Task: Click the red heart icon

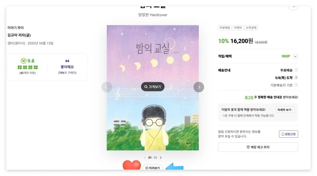Action: tap(131, 165)
